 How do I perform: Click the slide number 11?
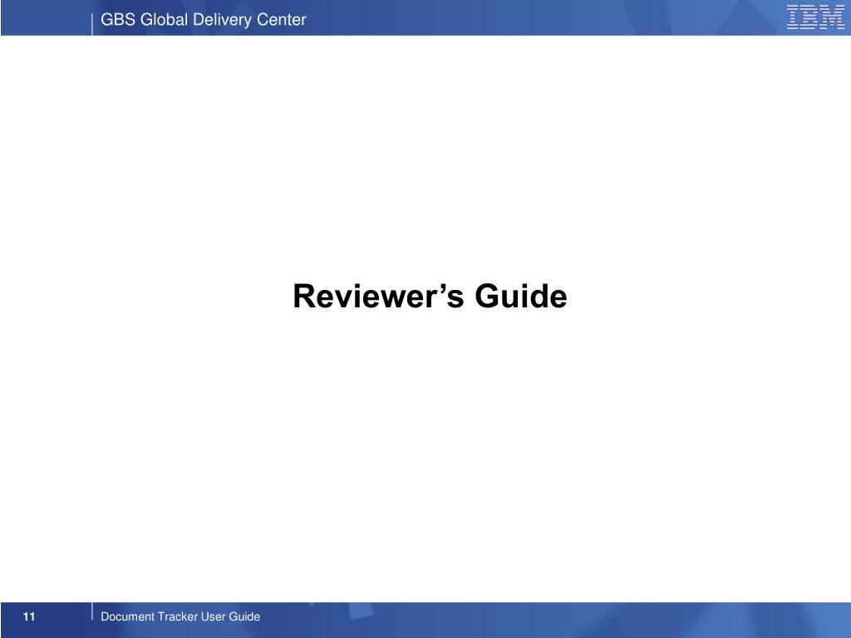(29, 616)
